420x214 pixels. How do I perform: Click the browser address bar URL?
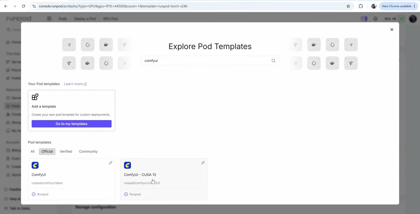point(113,6)
